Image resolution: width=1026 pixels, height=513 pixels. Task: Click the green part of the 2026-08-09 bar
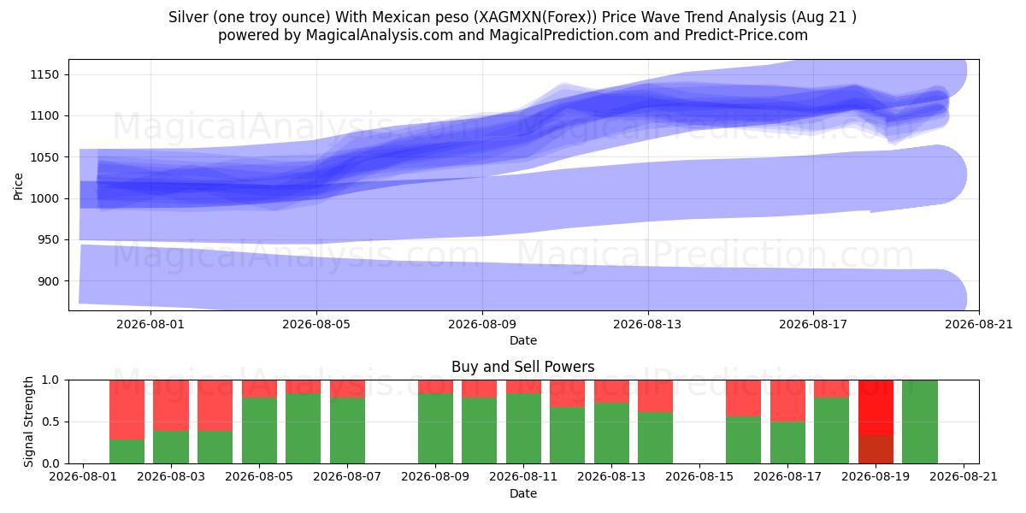pos(435,428)
